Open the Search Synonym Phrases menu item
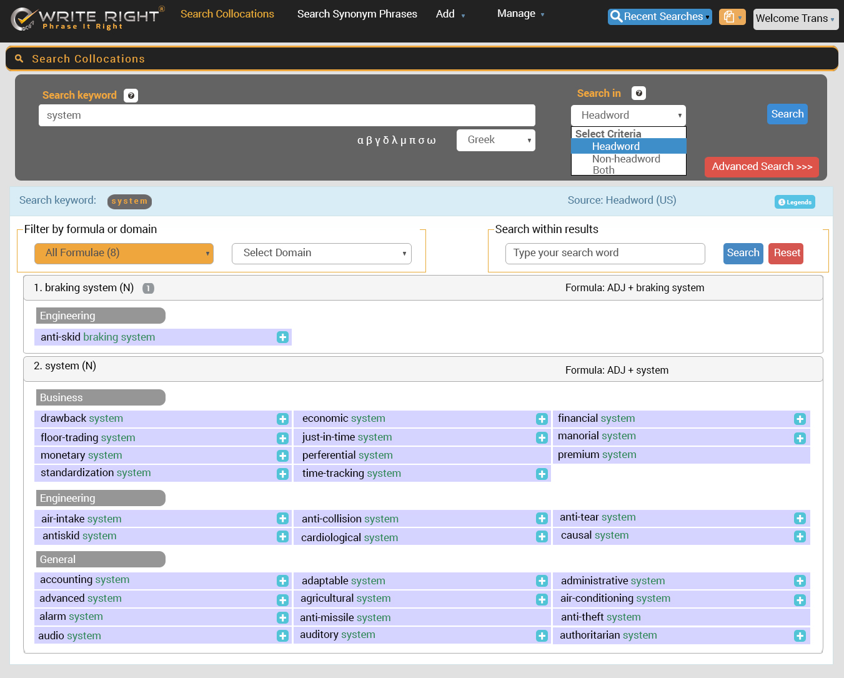This screenshot has height=678, width=844. (x=357, y=14)
